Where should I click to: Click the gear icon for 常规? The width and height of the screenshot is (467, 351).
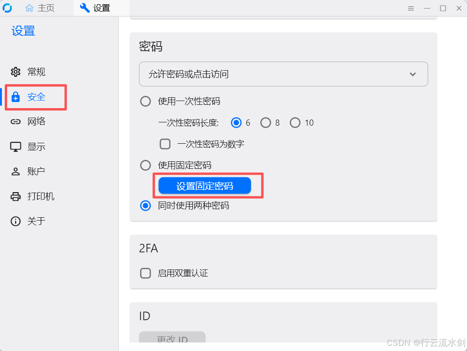click(x=16, y=72)
